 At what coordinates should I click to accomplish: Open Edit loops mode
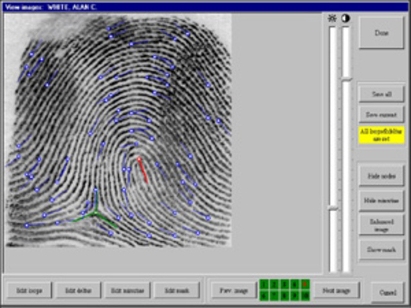(x=30, y=290)
